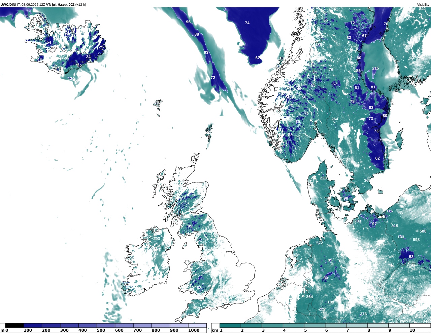Click the '572' value on the map
The image size is (431, 333).
(x=320, y=243)
